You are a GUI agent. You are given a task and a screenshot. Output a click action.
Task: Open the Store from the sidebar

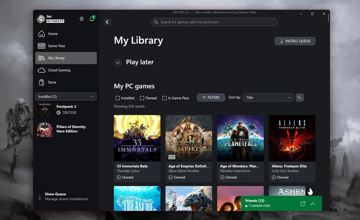click(52, 82)
